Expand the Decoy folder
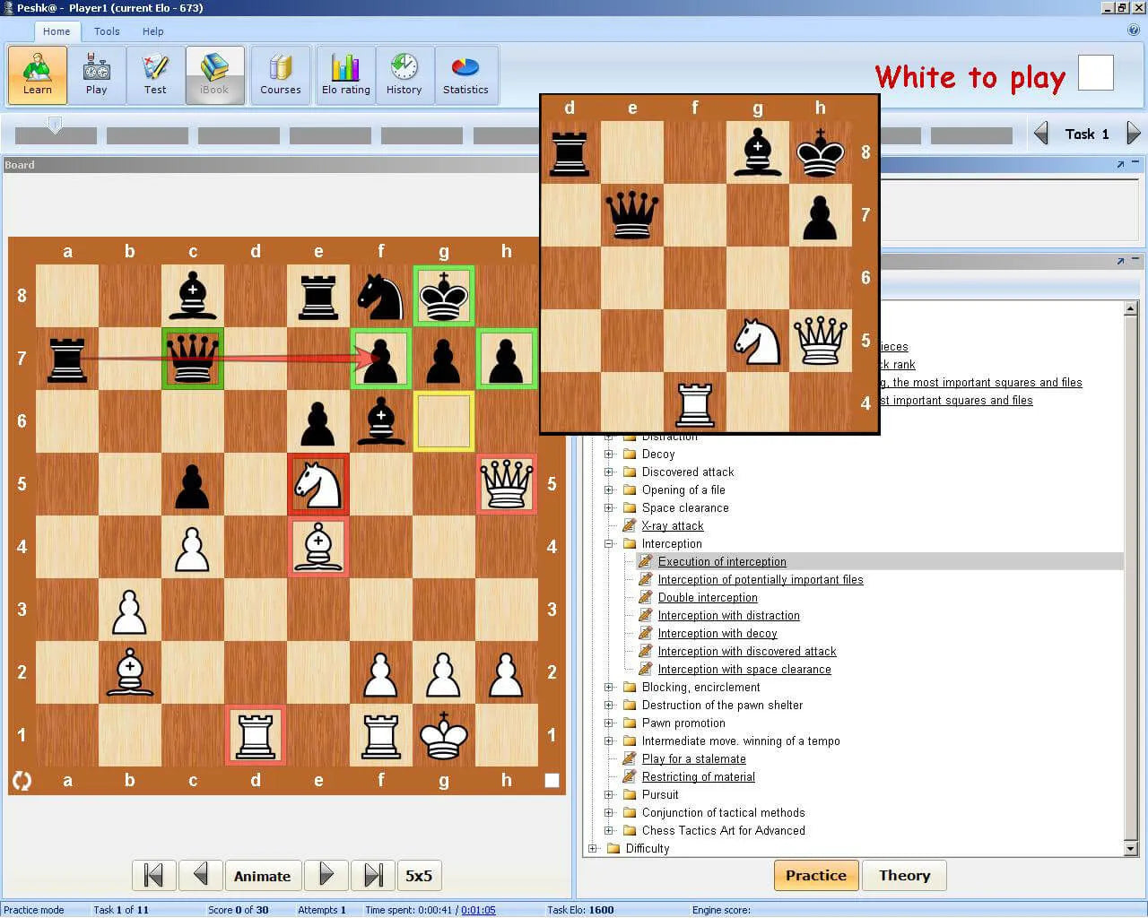 point(609,455)
